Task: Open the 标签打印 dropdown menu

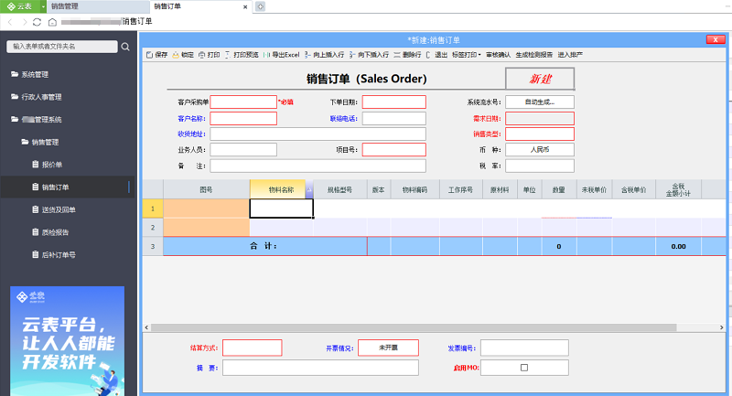Action: (467, 55)
